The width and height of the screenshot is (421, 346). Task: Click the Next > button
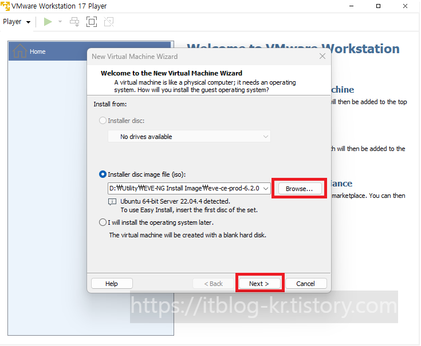pyautogui.click(x=259, y=284)
